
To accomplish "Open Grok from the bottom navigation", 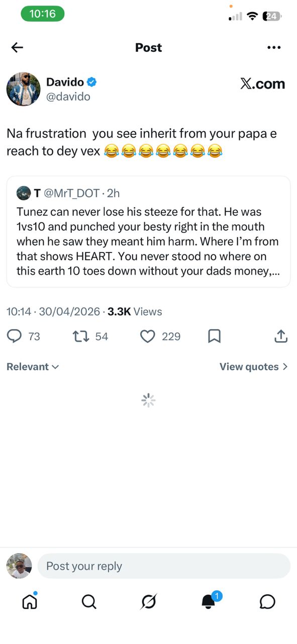I will tap(148, 602).
